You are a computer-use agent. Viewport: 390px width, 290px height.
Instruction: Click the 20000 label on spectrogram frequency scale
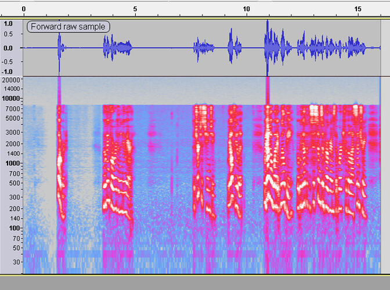pyautogui.click(x=12, y=80)
